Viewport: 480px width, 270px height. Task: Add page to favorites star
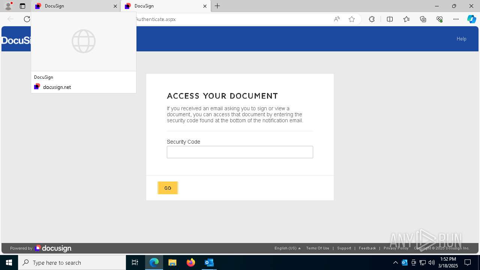[352, 19]
